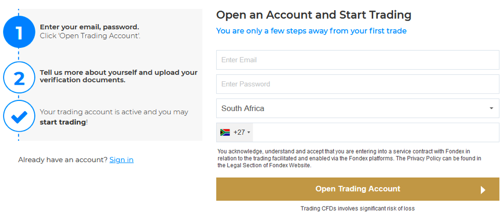The image size is (502, 213).
Task: Click the white arrow on the gold button
Action: click(x=483, y=190)
